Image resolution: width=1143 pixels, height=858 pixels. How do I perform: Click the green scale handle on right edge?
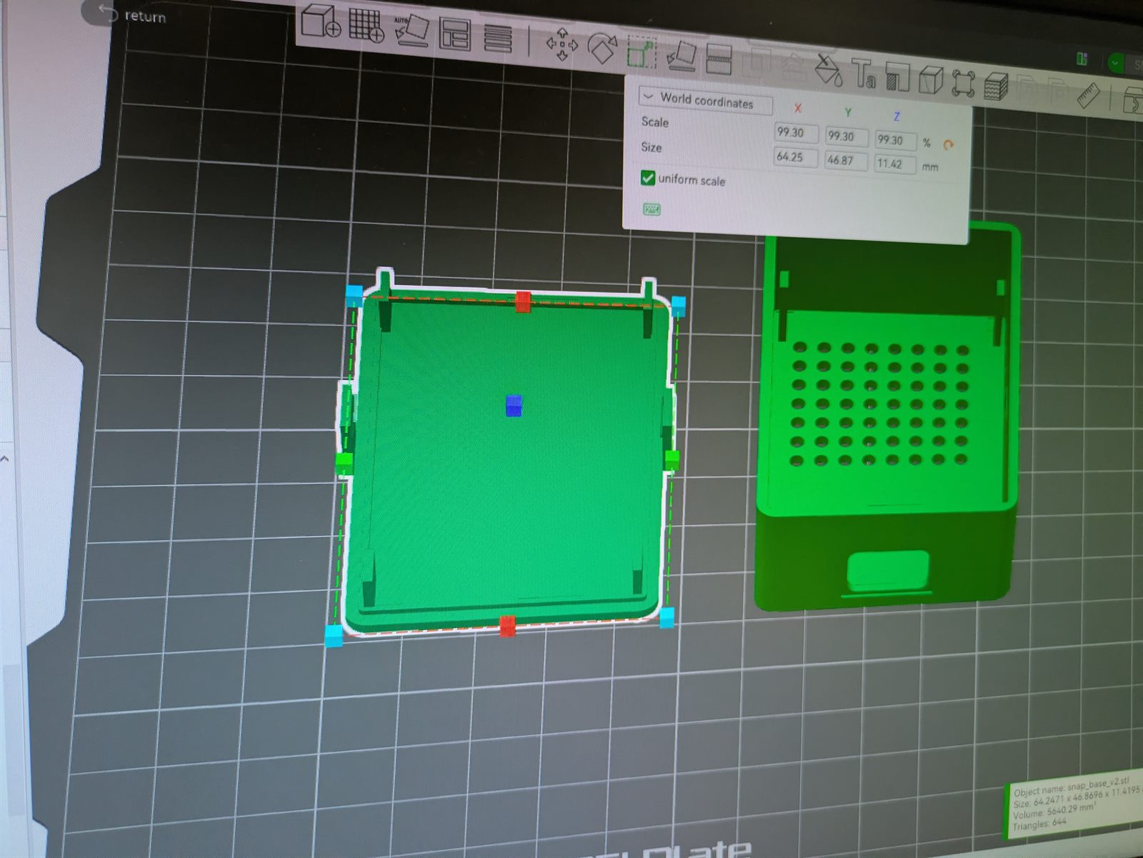(672, 460)
